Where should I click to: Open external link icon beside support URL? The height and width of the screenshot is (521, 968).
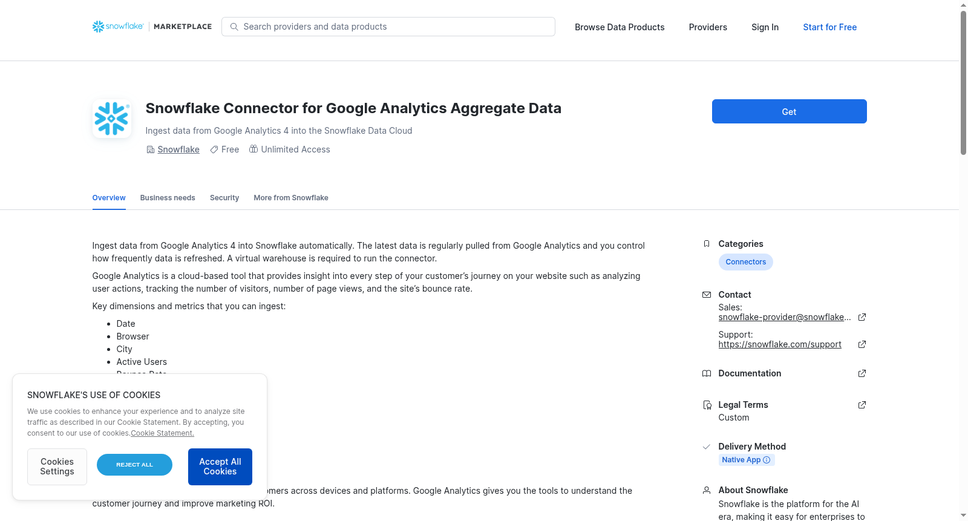point(862,344)
